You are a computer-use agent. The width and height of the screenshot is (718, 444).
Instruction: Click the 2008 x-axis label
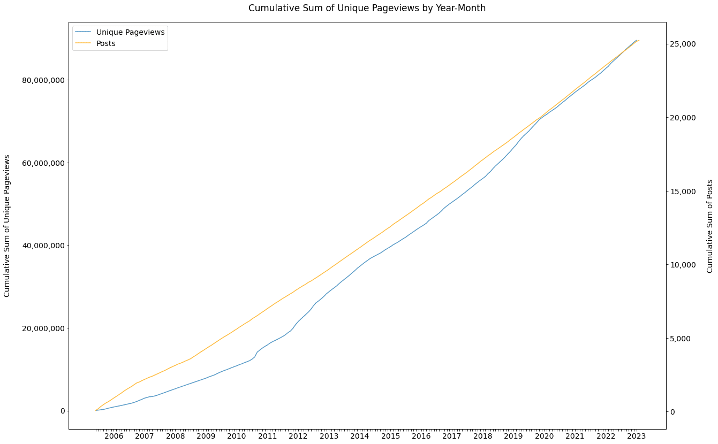point(175,437)
